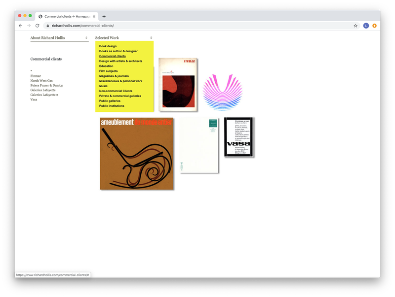Choose Book design from the menu

[108, 46]
